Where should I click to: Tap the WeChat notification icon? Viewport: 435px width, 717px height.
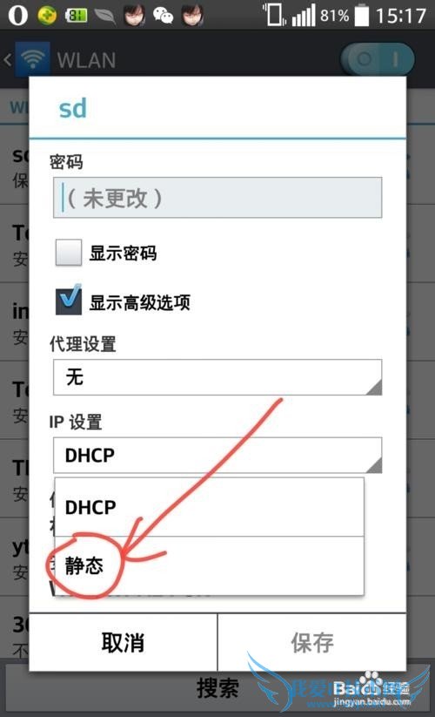163,16
